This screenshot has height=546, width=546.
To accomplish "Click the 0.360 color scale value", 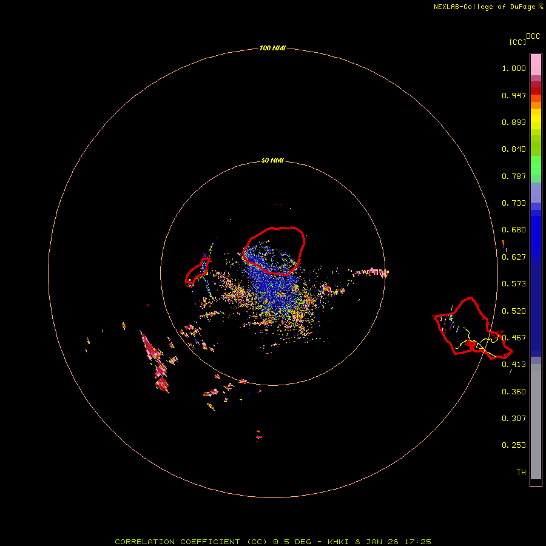I will click(514, 392).
